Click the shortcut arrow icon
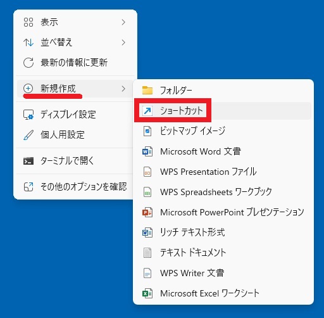The height and width of the screenshot is (318, 324). point(147,110)
